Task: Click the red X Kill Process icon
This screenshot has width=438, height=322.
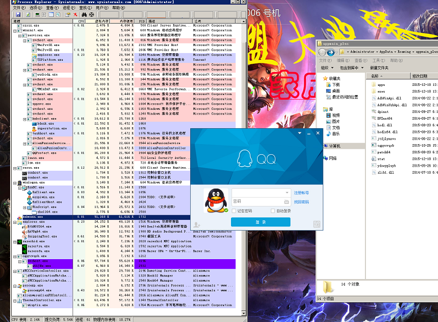Action: click(x=75, y=14)
